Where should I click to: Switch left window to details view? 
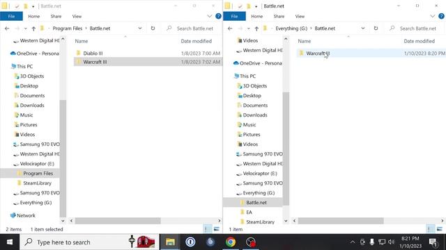pos(208,229)
